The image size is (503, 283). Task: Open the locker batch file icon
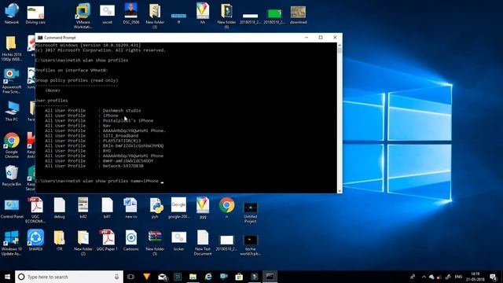[x=178, y=241]
